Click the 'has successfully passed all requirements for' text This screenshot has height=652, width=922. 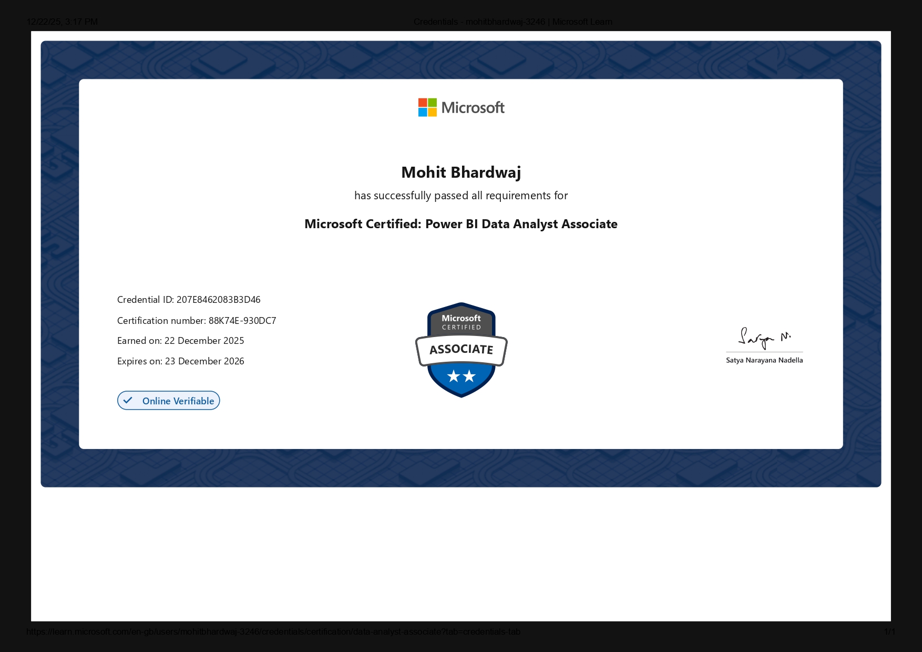click(x=461, y=196)
